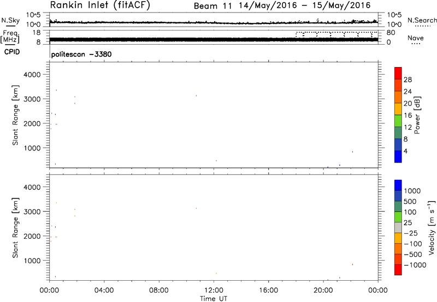Click the "Time UT" axis label
The width and height of the screenshot is (437, 302).
214,299
